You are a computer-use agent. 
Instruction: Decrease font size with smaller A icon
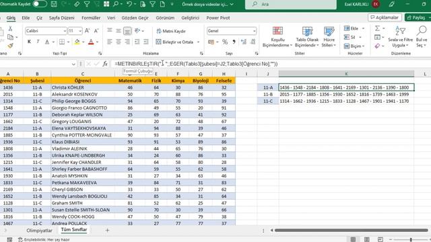point(96,31)
